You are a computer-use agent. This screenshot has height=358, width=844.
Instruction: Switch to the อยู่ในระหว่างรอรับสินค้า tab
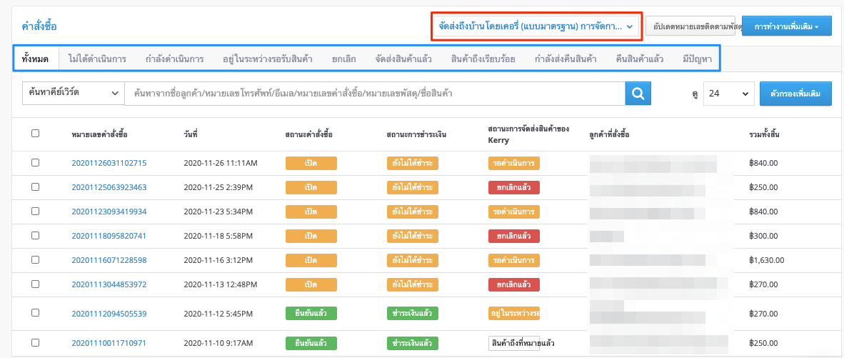point(268,59)
